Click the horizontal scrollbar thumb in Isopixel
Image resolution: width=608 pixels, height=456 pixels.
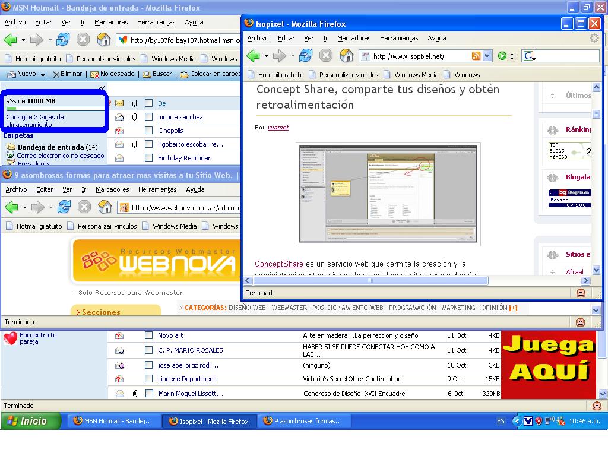pyautogui.click(x=370, y=281)
